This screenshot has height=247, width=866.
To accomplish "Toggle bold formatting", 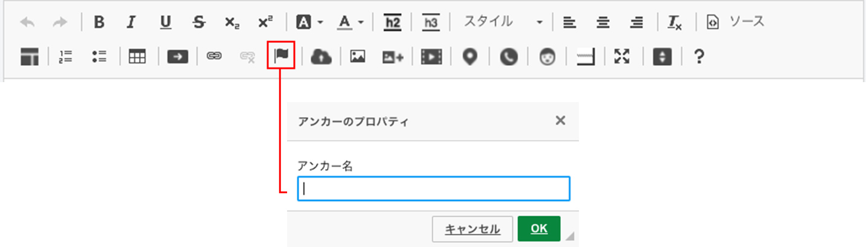I will [x=99, y=22].
